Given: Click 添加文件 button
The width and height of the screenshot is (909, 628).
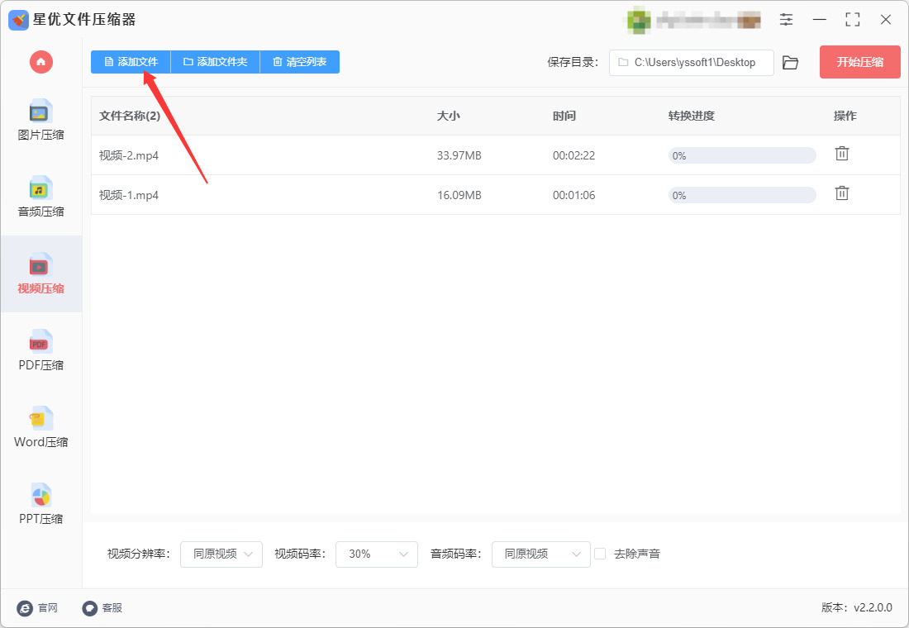Looking at the screenshot, I should tap(131, 61).
